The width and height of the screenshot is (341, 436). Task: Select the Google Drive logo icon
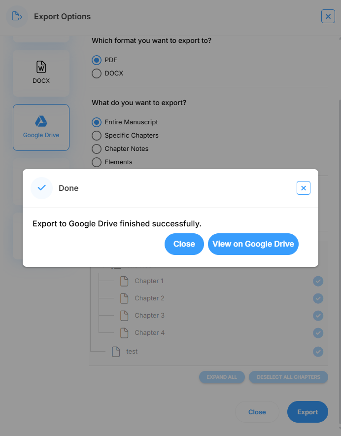41,121
